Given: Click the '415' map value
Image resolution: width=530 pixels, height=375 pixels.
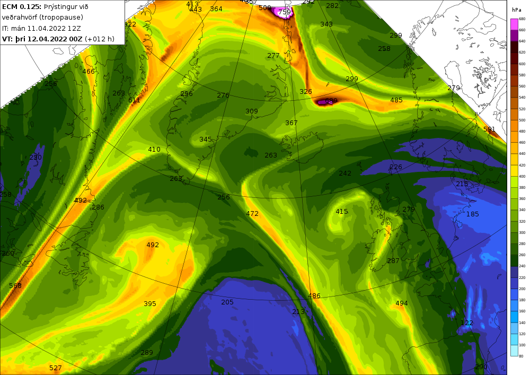Looking at the screenshot, I should (x=342, y=211).
